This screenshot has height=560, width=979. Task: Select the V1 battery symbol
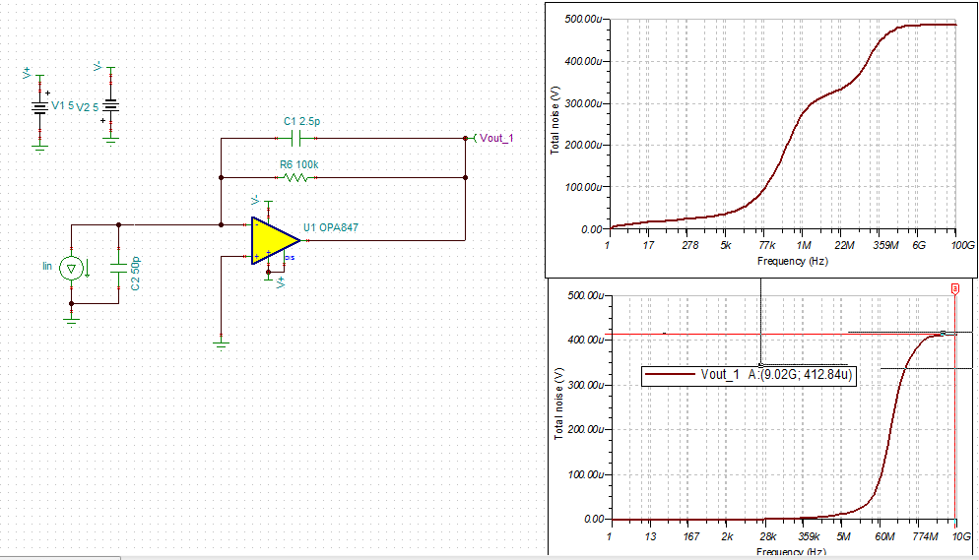pos(40,108)
